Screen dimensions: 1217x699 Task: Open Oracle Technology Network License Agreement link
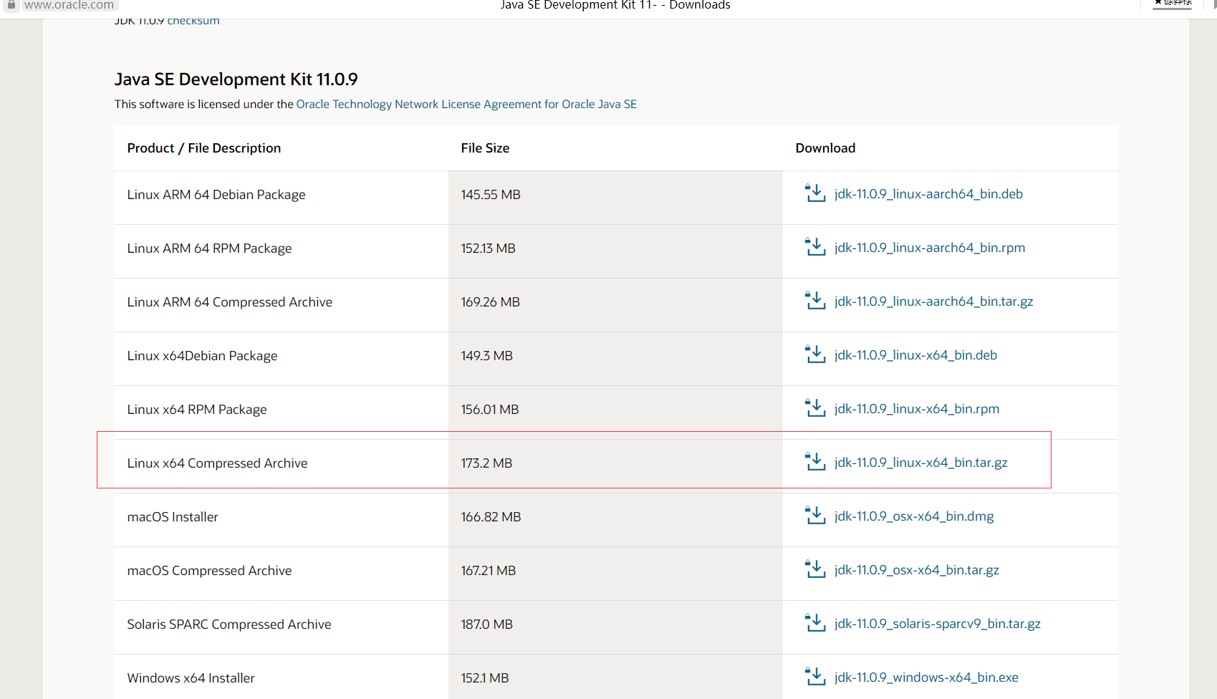466,104
